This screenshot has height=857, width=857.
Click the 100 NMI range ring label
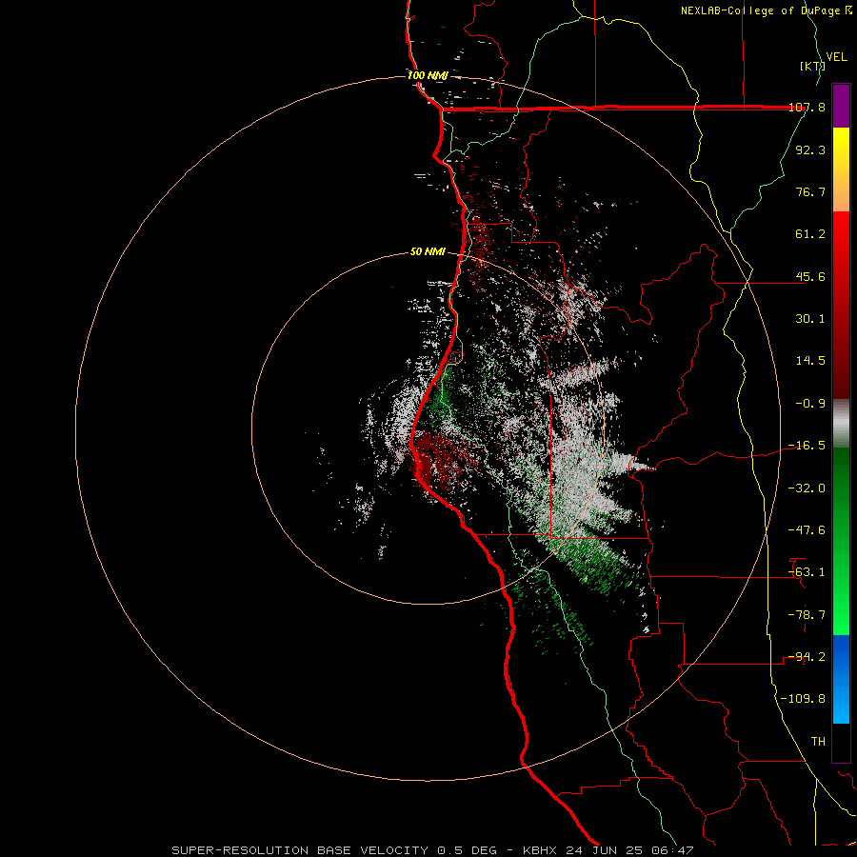coord(428,75)
